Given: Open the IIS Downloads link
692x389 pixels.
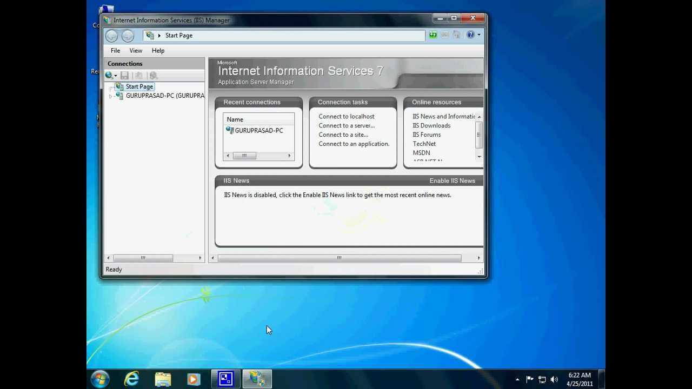Looking at the screenshot, I should click(431, 125).
